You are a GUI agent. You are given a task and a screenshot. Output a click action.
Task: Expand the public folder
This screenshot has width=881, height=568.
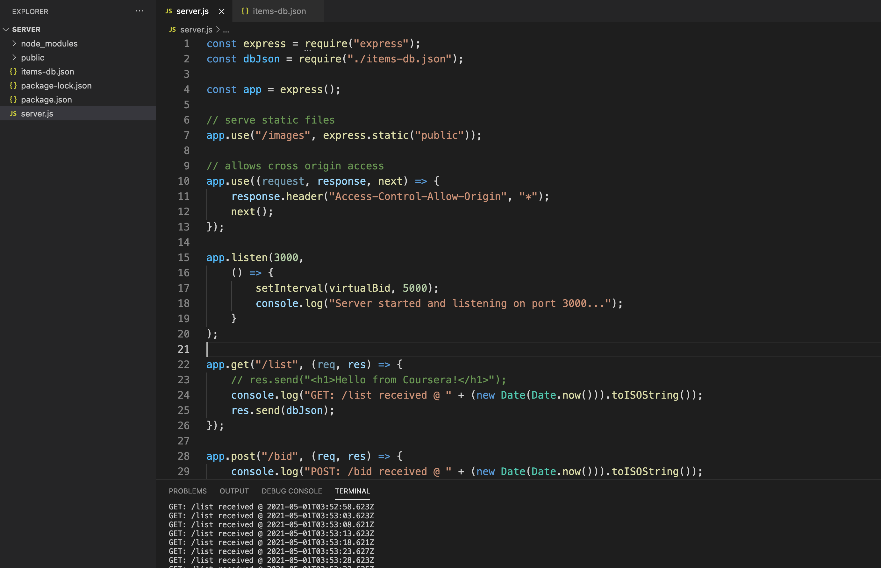pyautogui.click(x=14, y=58)
